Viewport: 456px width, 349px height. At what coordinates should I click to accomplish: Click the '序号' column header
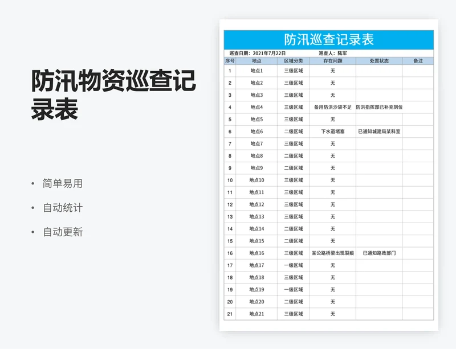point(230,61)
